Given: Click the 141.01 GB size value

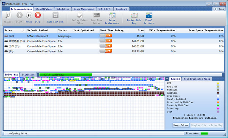Looking at the screenshot, I should click(x=138, y=41).
